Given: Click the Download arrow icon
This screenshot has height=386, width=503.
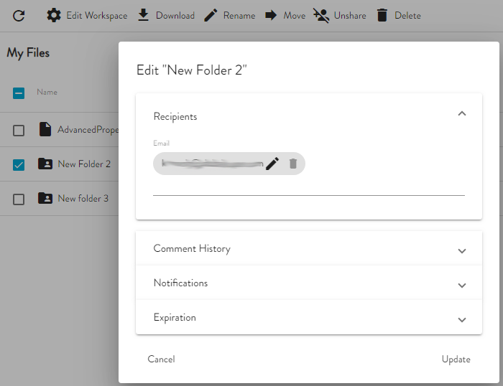Looking at the screenshot, I should pos(144,15).
